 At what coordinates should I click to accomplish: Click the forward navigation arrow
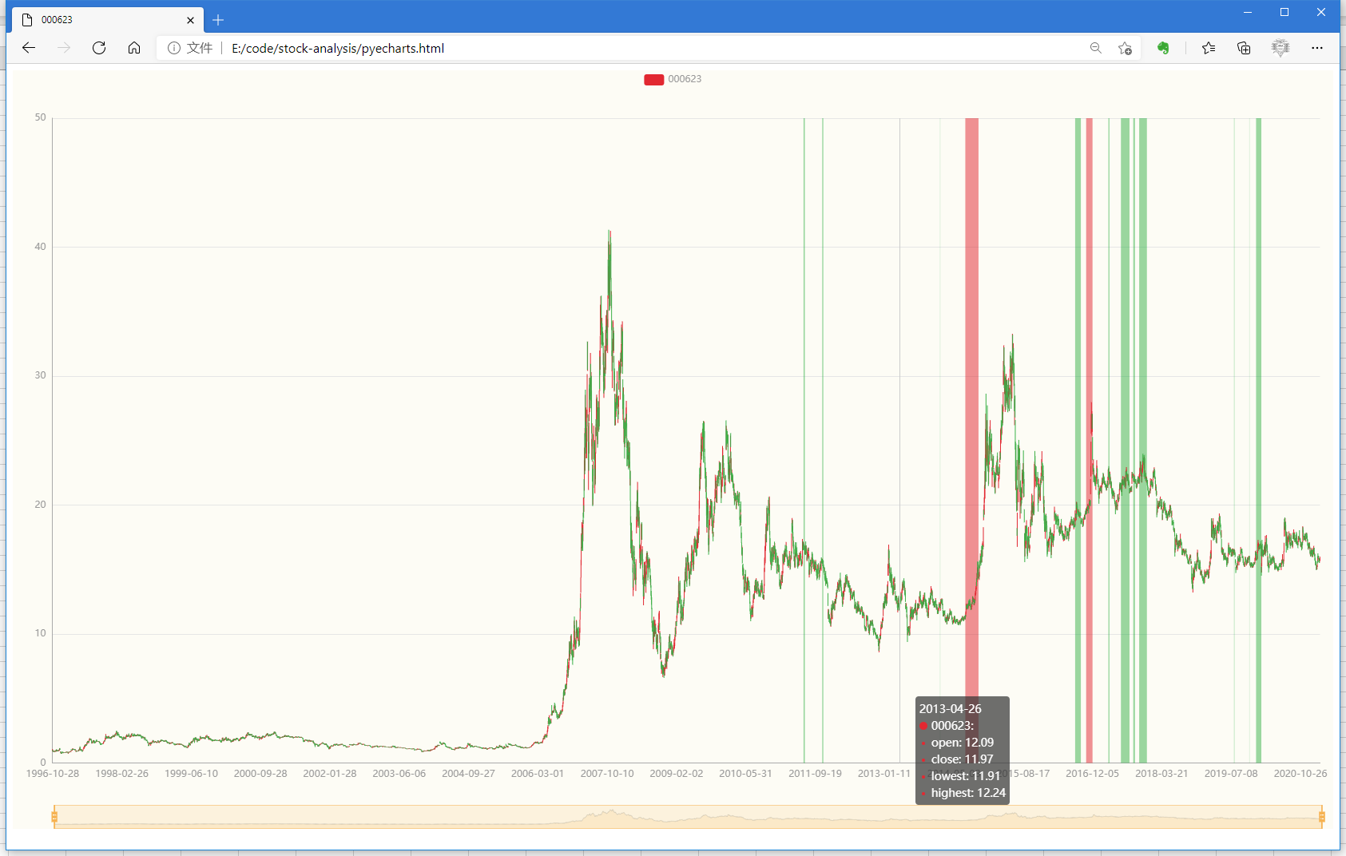[64, 48]
